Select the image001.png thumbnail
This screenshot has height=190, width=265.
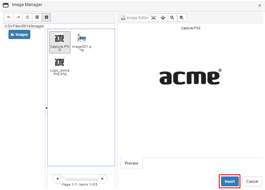81,42
